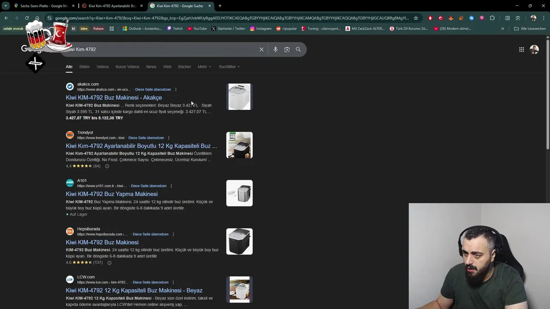Search by image with Lens icon
The height and width of the screenshot is (309, 550).
pos(287,49)
